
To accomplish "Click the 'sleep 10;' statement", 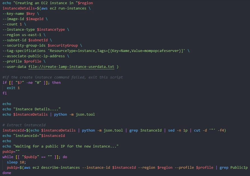I will tap(16, 162).
